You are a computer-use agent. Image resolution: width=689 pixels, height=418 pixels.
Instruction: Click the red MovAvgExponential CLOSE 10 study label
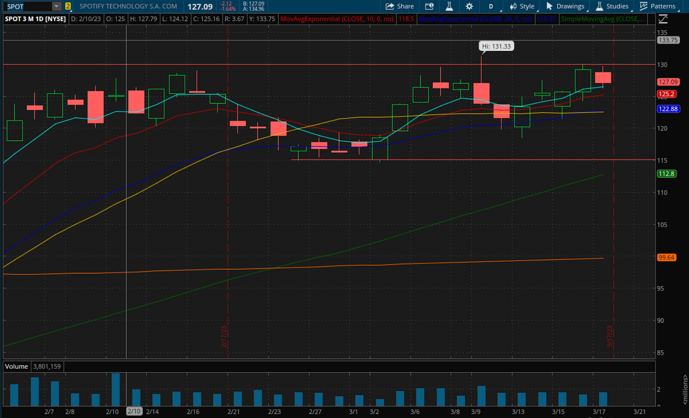coord(336,19)
